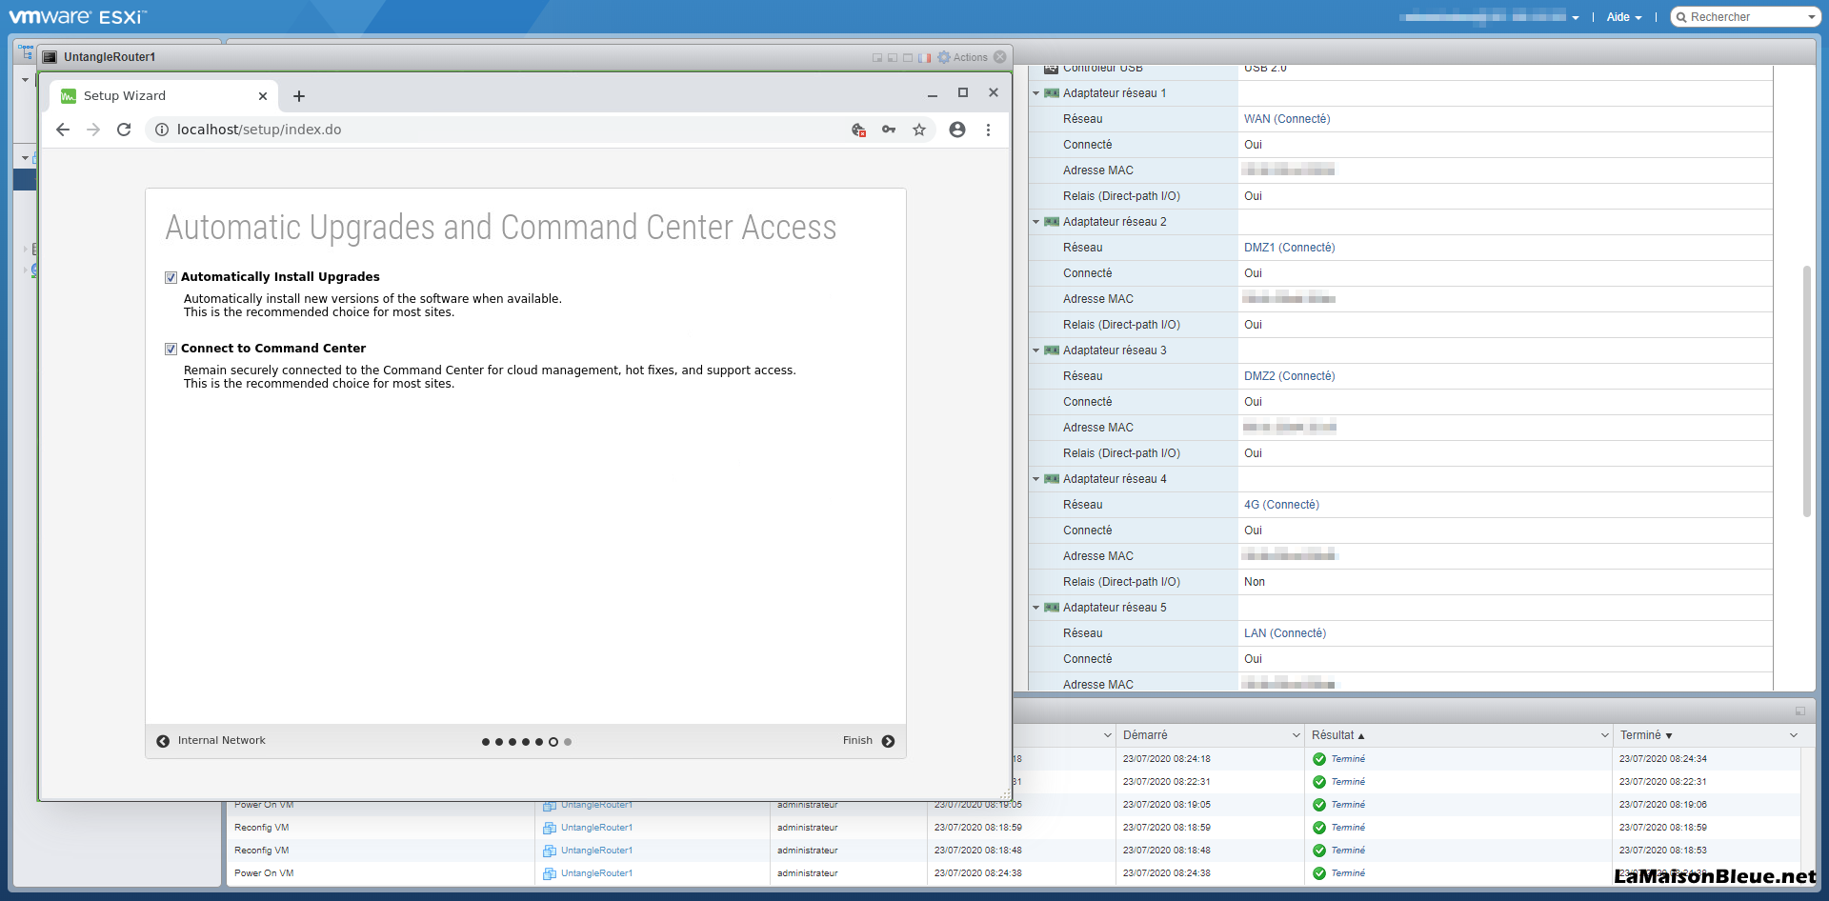1829x901 pixels.
Task: Close the Setup Wizard tab
Action: point(263,96)
